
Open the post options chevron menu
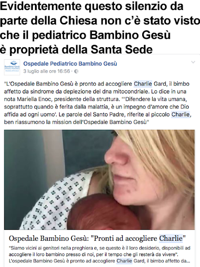click(193, 62)
